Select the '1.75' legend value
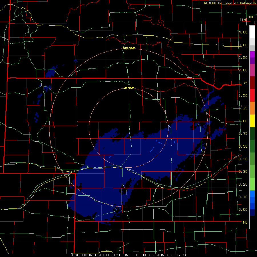 243,83
